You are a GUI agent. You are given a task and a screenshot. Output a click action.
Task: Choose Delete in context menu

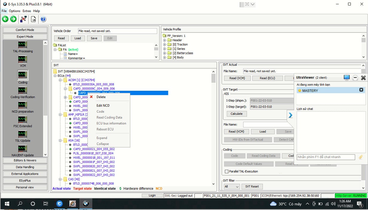point(101,97)
